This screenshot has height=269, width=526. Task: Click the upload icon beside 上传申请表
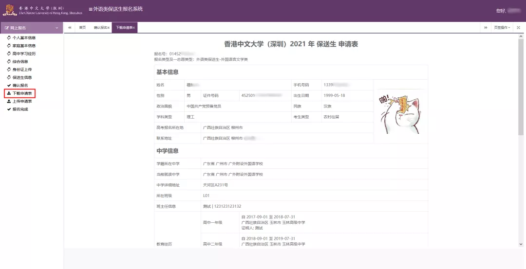(9, 101)
